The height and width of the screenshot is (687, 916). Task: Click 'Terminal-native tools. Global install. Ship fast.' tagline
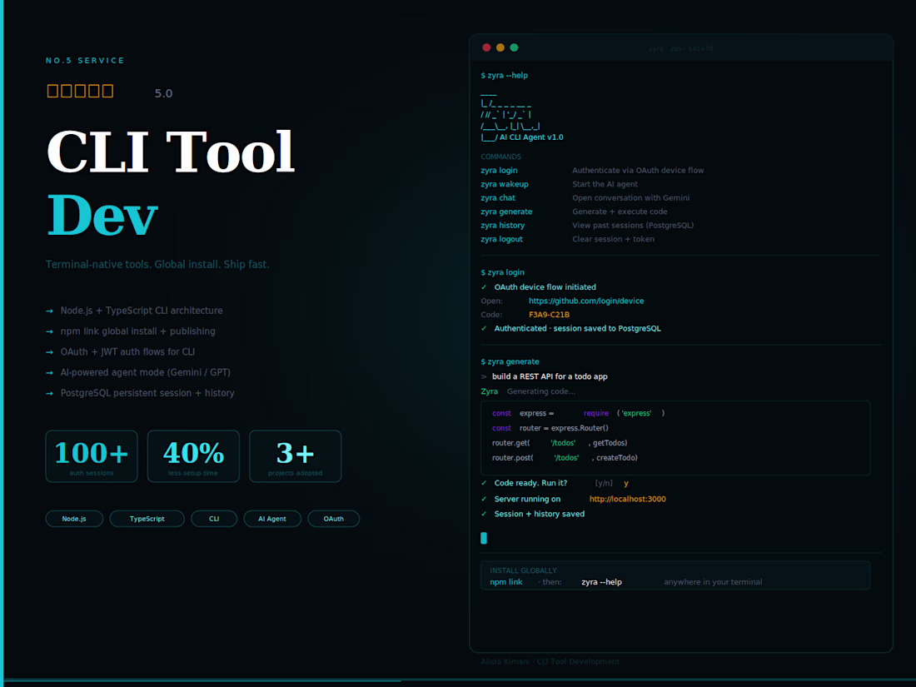[157, 265]
